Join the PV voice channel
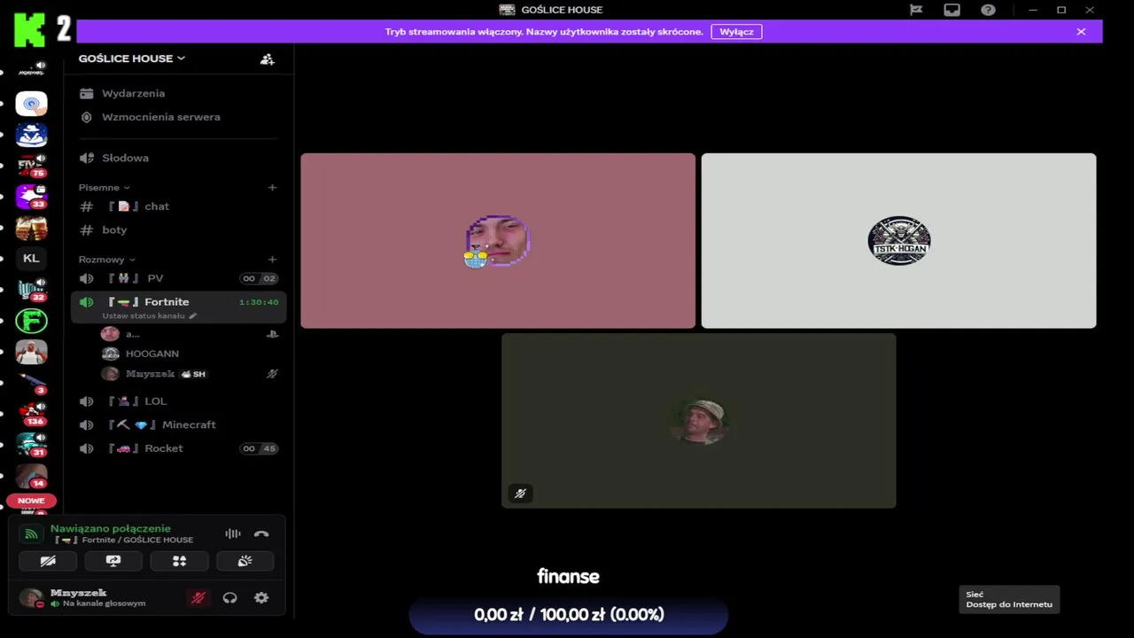This screenshot has width=1134, height=638. 178,278
